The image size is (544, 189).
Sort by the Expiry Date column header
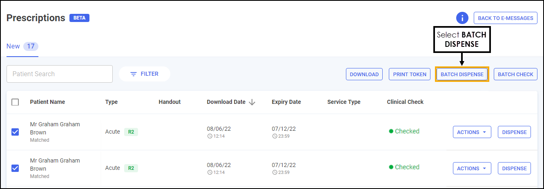tap(286, 102)
